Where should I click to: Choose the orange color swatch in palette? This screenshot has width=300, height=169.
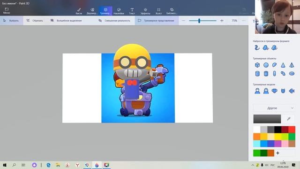(x=257, y=137)
